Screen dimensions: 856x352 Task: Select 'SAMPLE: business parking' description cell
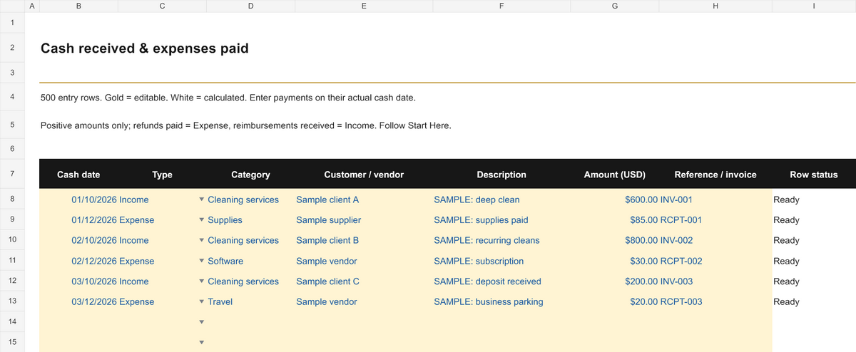501,302
